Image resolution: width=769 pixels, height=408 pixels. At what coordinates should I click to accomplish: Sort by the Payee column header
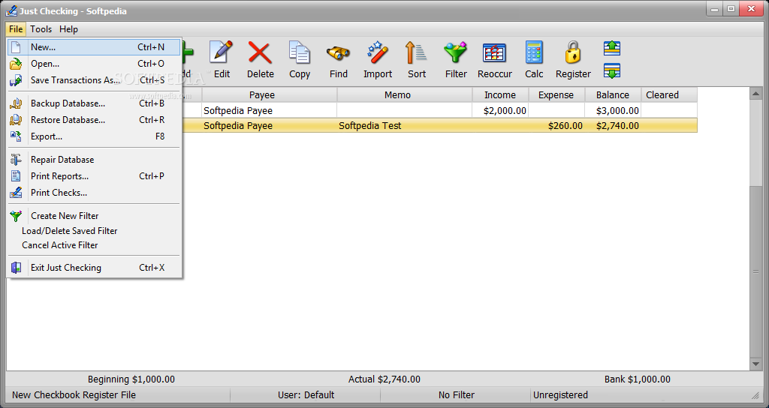pos(270,95)
